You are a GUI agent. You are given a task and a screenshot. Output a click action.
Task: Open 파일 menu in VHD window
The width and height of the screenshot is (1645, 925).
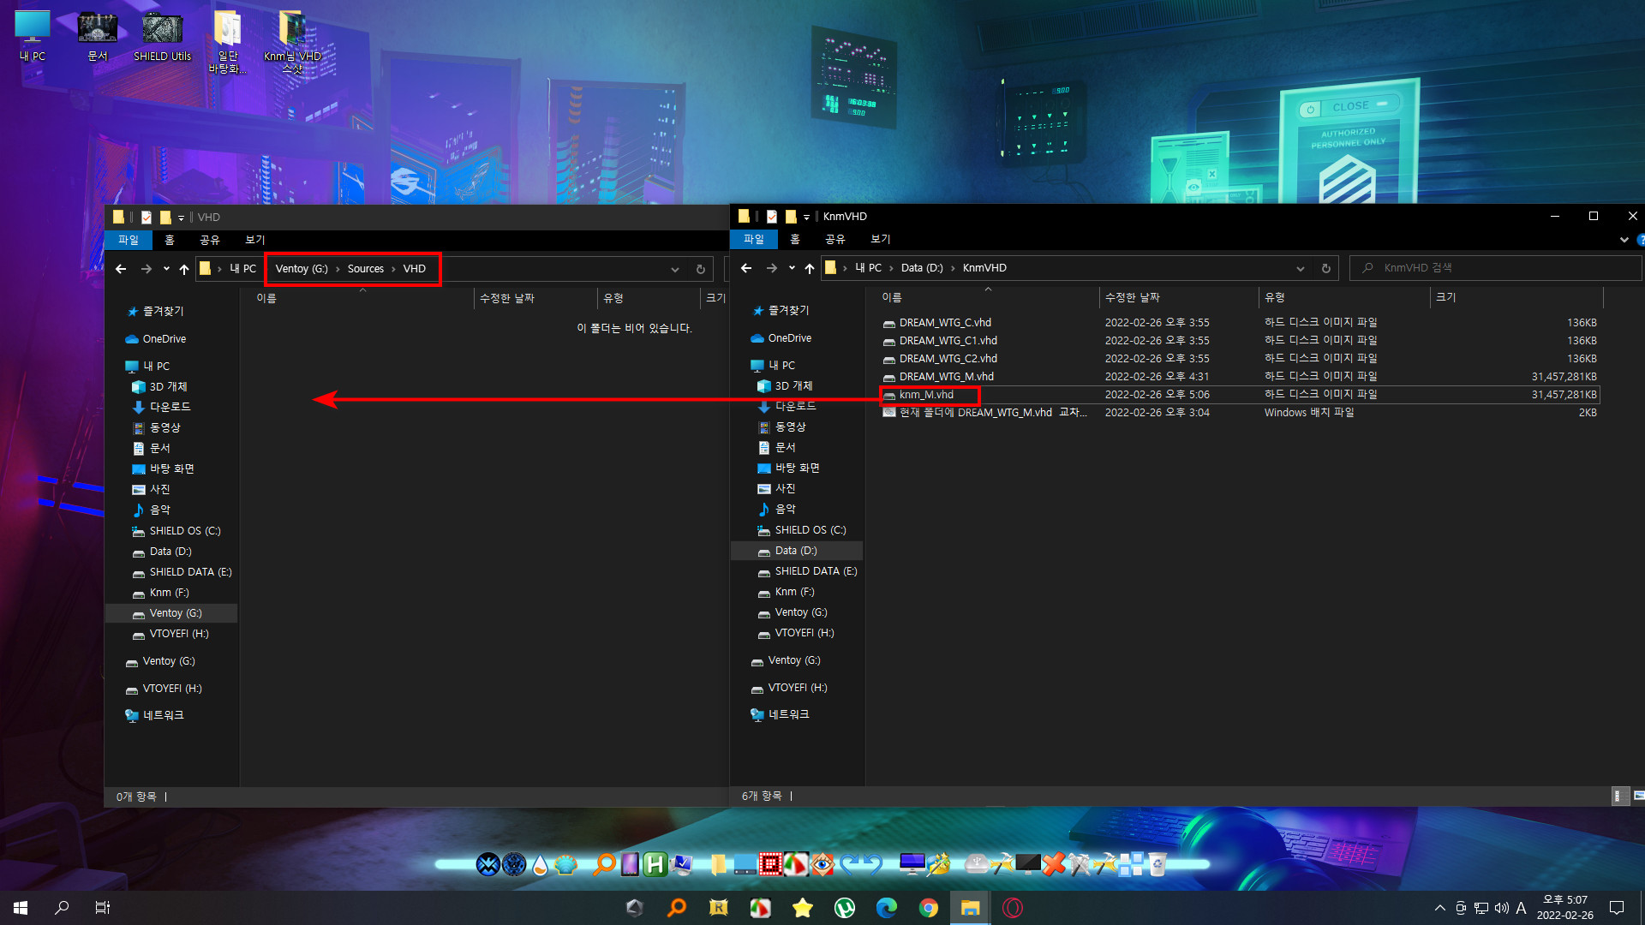[x=129, y=240]
